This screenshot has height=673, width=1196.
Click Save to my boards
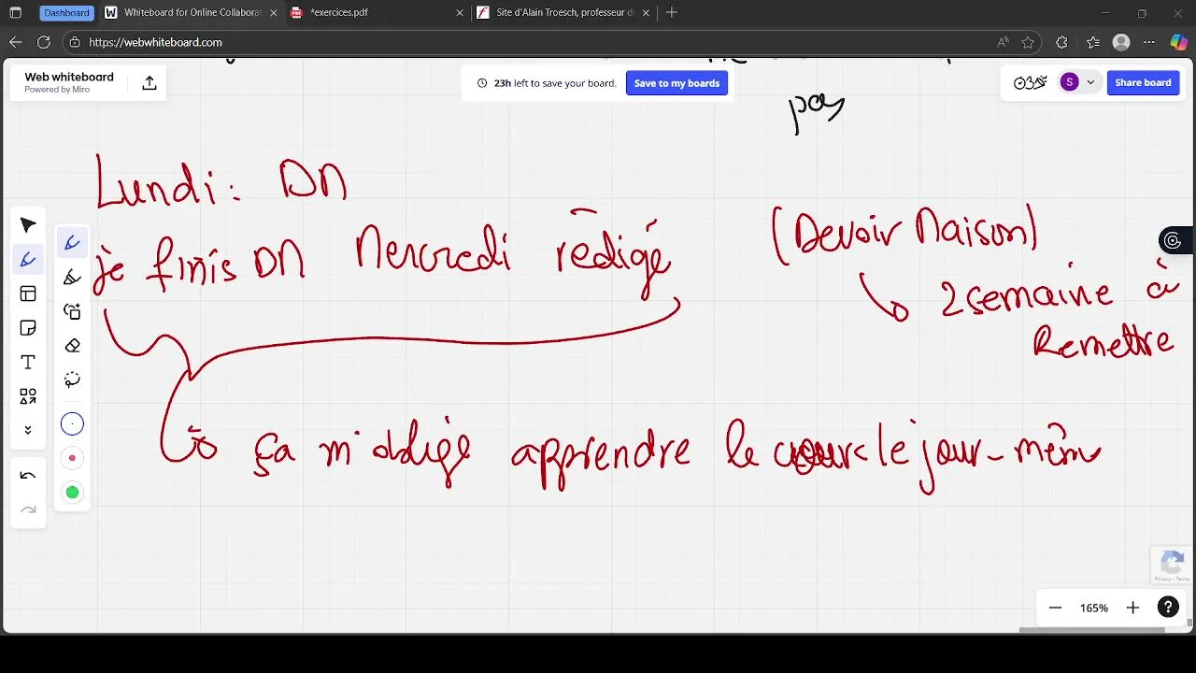[x=676, y=83]
